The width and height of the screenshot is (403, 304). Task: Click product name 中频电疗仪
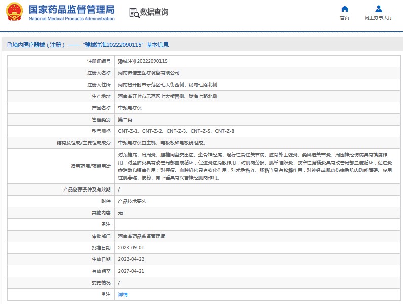130,108
